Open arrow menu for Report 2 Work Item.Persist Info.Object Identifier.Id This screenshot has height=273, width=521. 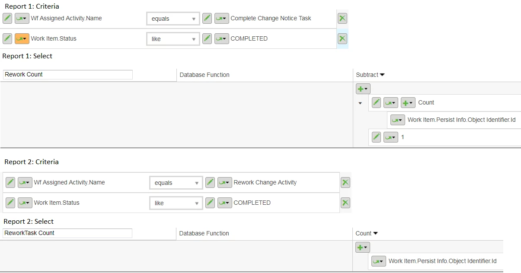379,261
